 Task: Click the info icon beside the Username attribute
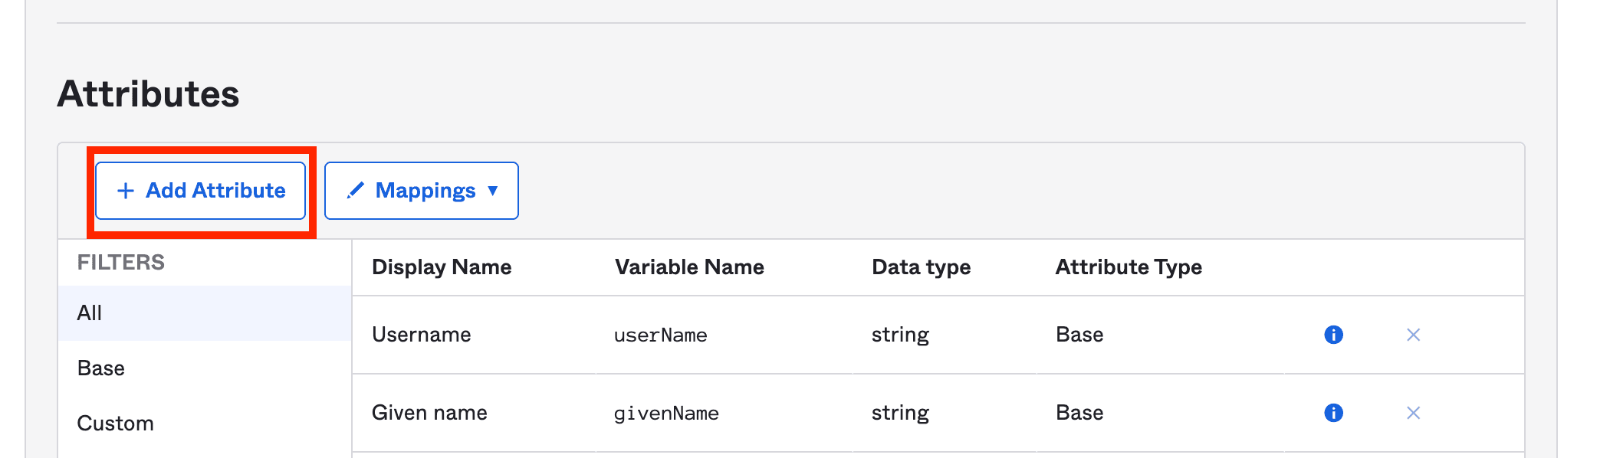point(1332,335)
